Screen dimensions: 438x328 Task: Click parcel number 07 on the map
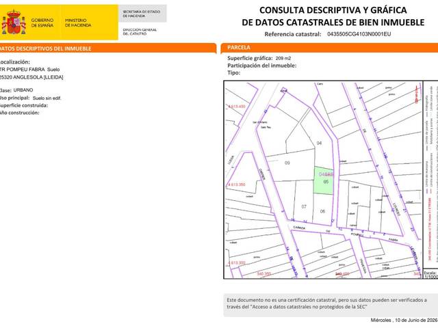304,206
